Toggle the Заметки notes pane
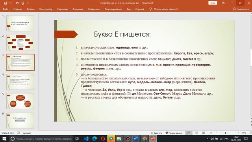Viewport: 252px width, 142px height. tap(156, 133)
